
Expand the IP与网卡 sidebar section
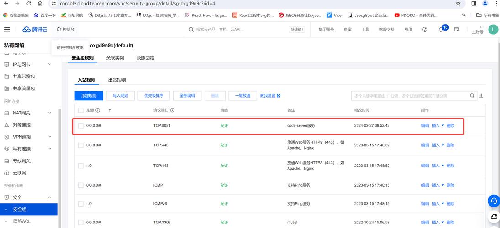tap(50, 64)
